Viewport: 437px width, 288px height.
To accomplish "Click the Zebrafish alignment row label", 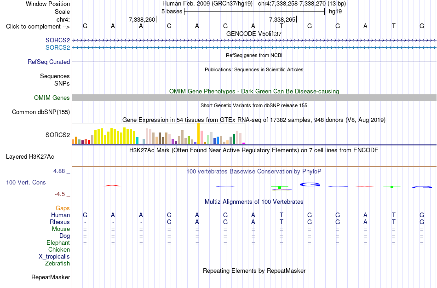I will 57,264.
